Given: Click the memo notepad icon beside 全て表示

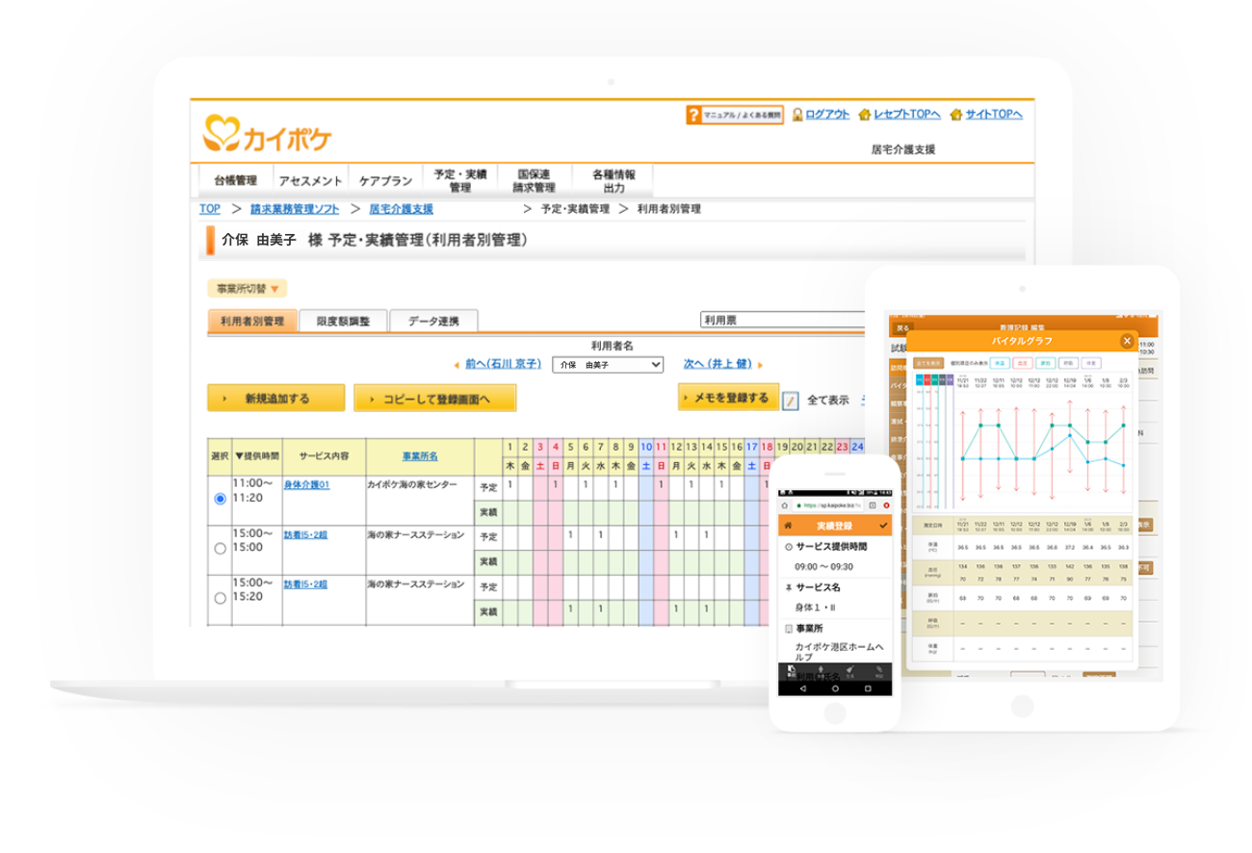Looking at the screenshot, I should tap(790, 401).
